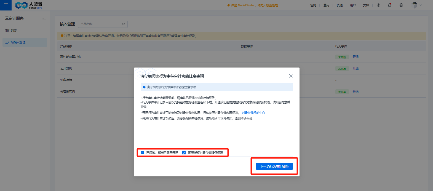Click 开通 for 云容器实例

356,92
